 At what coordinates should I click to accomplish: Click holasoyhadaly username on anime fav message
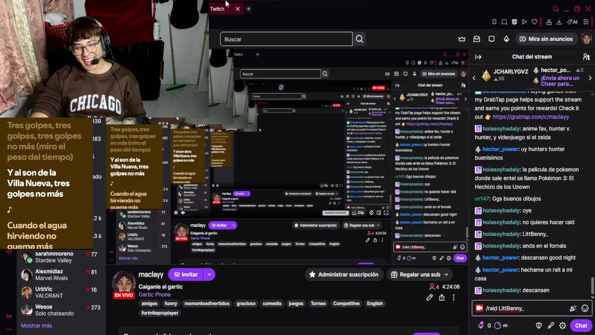[501, 128]
